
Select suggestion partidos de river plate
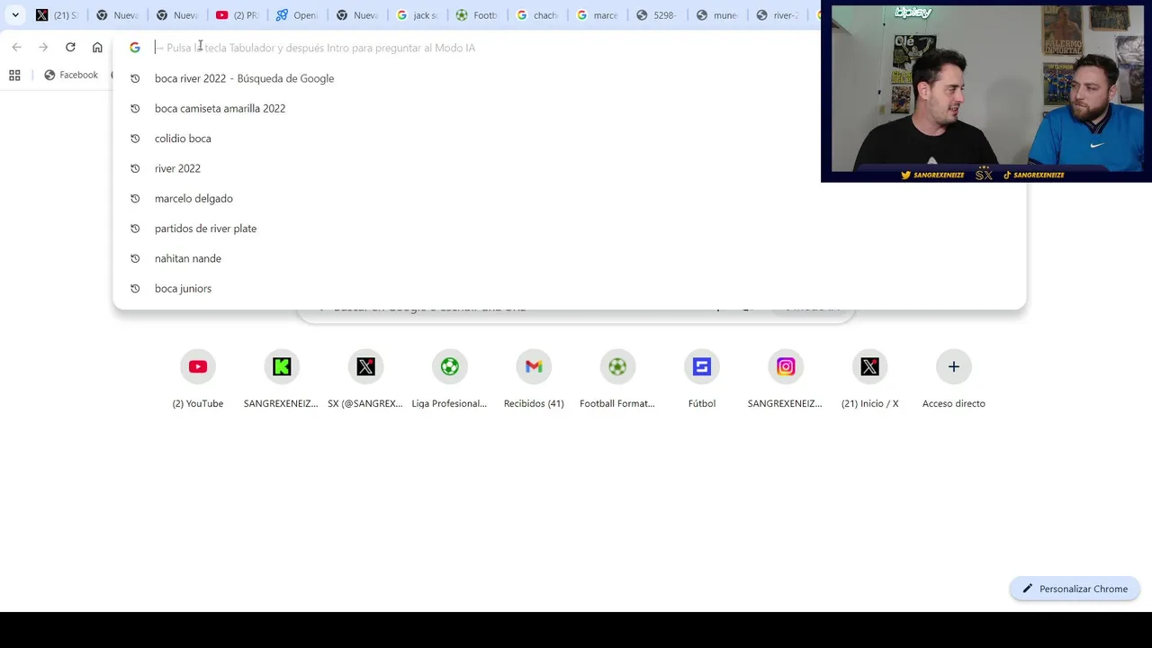click(x=569, y=229)
